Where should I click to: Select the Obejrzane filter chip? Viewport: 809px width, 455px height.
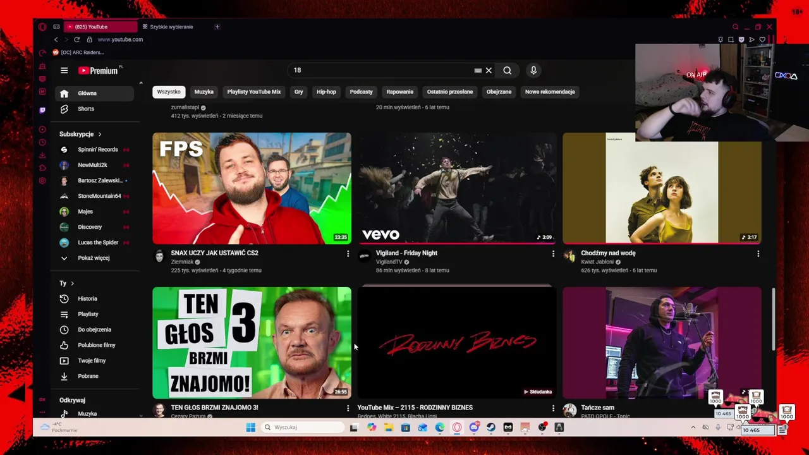click(x=499, y=92)
